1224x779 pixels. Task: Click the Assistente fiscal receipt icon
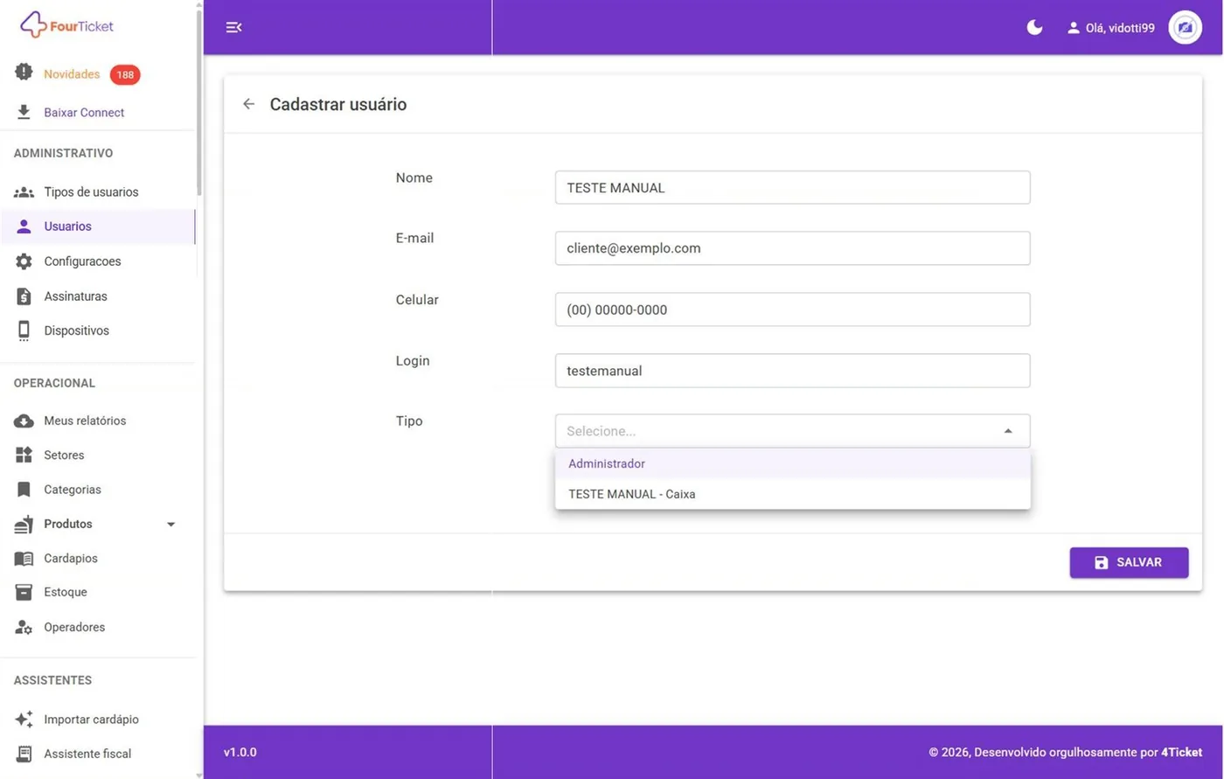tap(24, 754)
